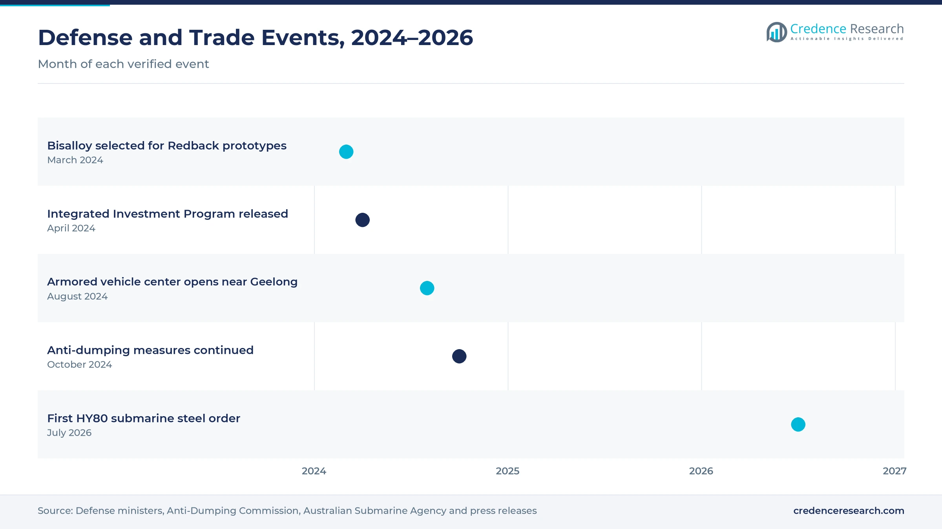Click 'Bisalloy selected for Redback prototypes' label
942x529 pixels.
click(167, 146)
